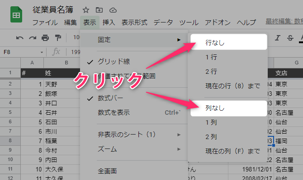Click cell containing 内田
Image resolution: width=303 pixels, height=180 pixels.
click(62, 160)
